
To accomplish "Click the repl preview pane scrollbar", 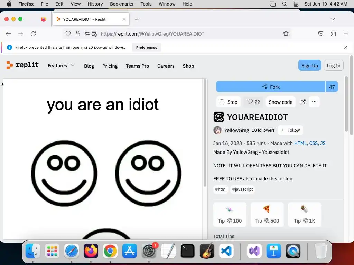I will (205, 133).
